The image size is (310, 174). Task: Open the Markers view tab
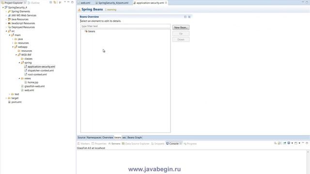point(84,144)
